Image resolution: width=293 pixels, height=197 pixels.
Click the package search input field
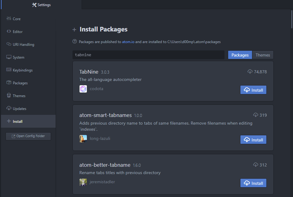click(148, 55)
